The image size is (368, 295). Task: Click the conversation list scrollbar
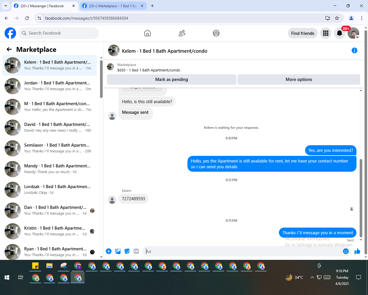[x=101, y=79]
